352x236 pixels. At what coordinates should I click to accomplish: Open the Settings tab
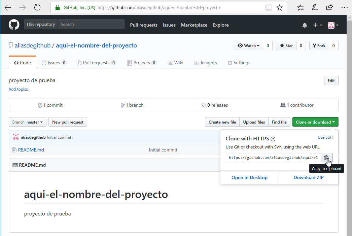[x=239, y=63]
